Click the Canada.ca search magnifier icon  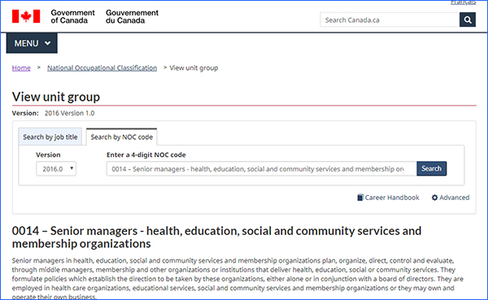[467, 20]
